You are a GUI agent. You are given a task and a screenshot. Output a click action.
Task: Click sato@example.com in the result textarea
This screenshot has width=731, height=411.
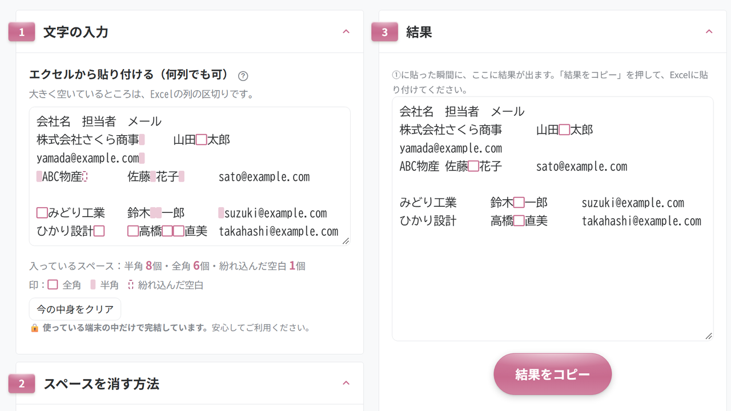(582, 167)
